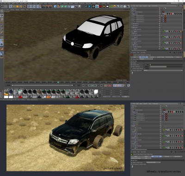Click the Apply button in coordinates panel

[x=125, y=96]
